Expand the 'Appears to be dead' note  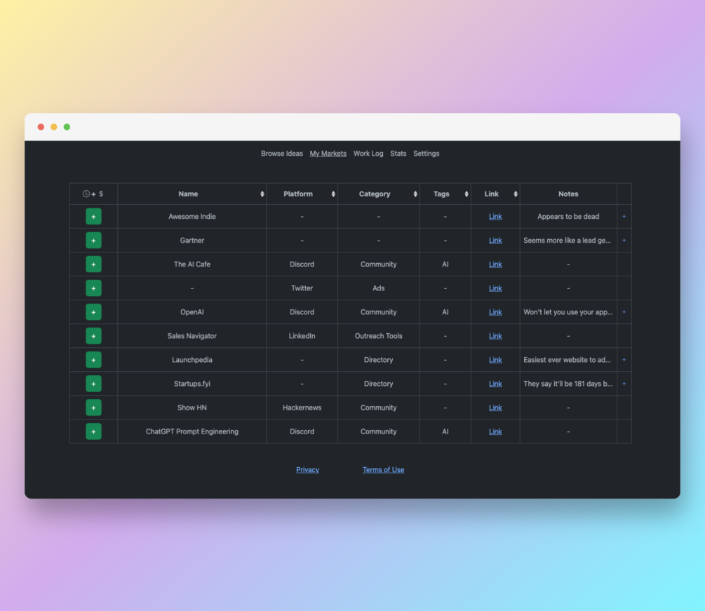624,217
